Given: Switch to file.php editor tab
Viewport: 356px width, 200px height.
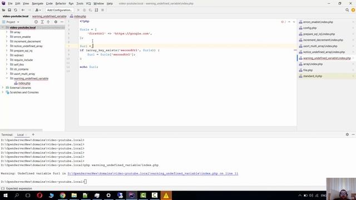Looking at the screenshot, I should coord(308,70).
